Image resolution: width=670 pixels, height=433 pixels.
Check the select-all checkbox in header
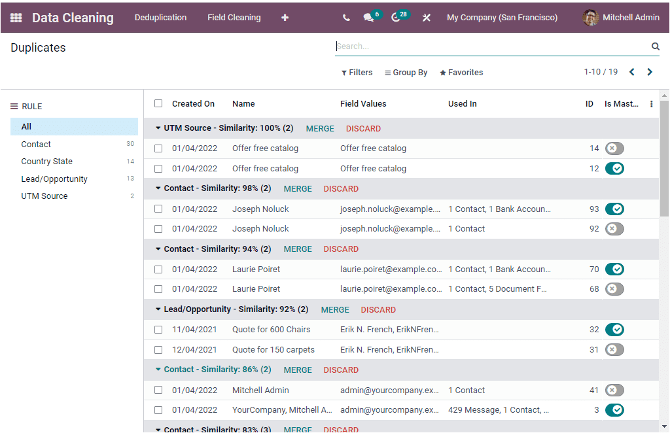click(158, 103)
